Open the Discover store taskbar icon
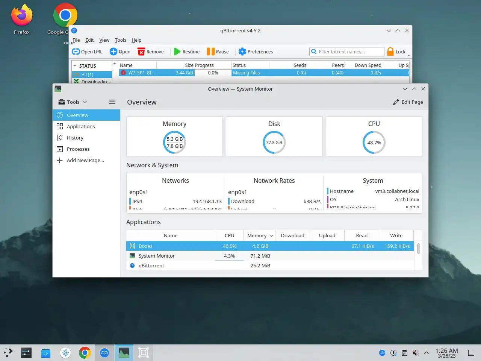This screenshot has width=481, height=361. 46,352
